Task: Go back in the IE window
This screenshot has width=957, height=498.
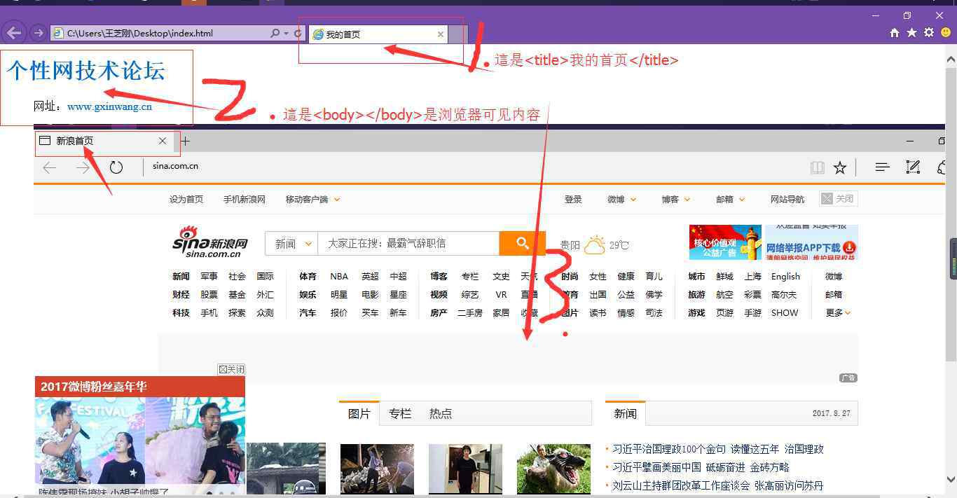Action: point(14,32)
